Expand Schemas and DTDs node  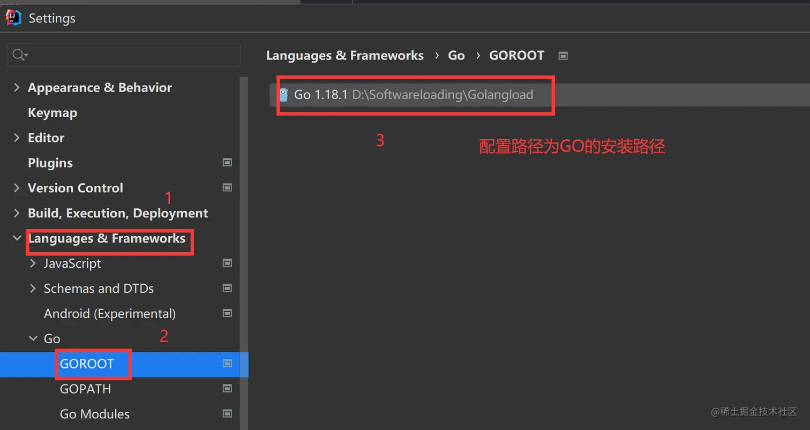point(33,288)
